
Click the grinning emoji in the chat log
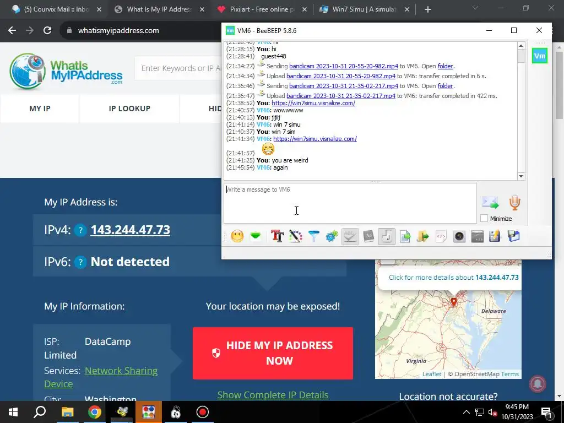[268, 149]
